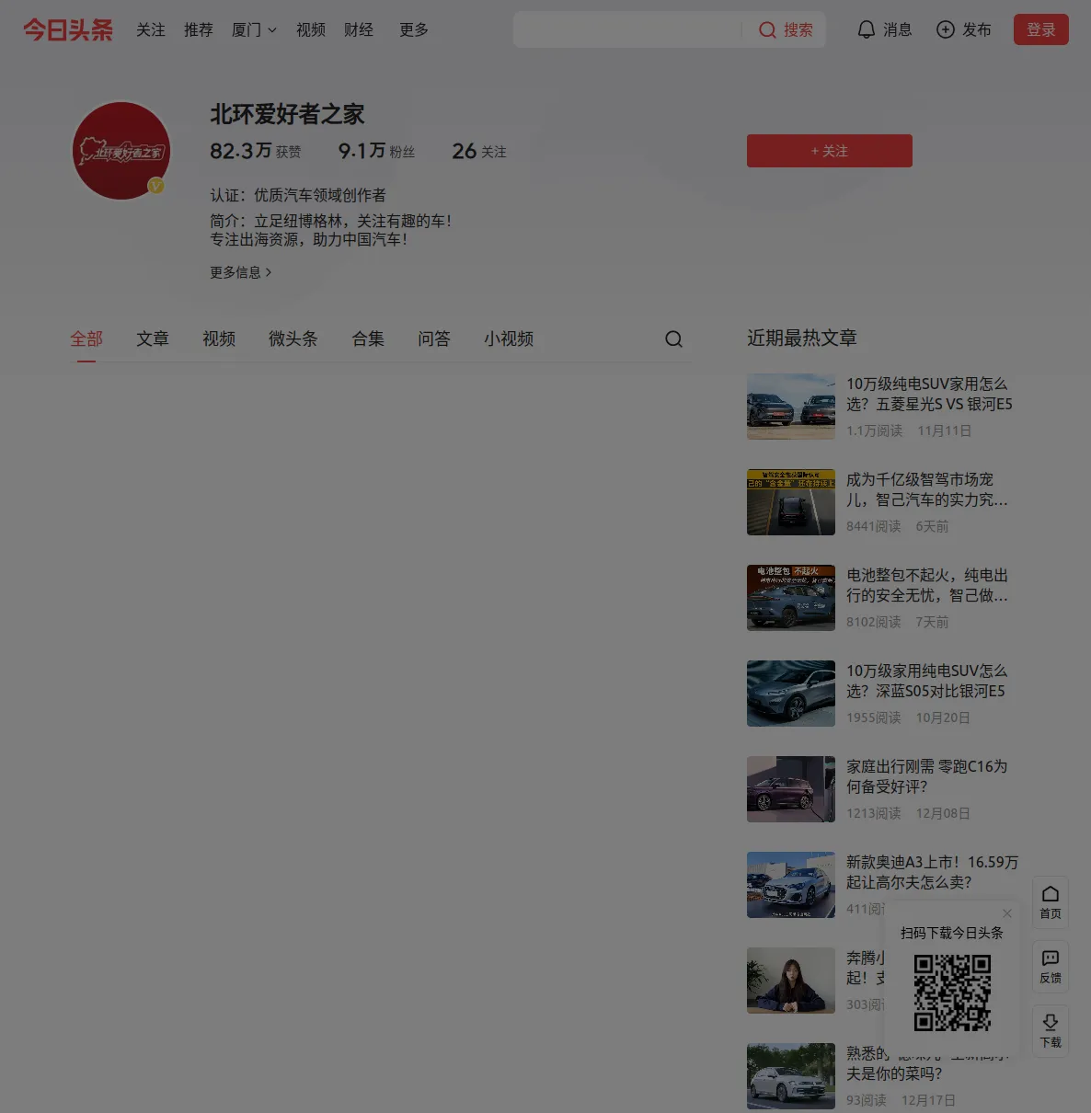1091x1113 pixels.
Task: Open the 更多 navigation menu
Action: click(x=414, y=30)
